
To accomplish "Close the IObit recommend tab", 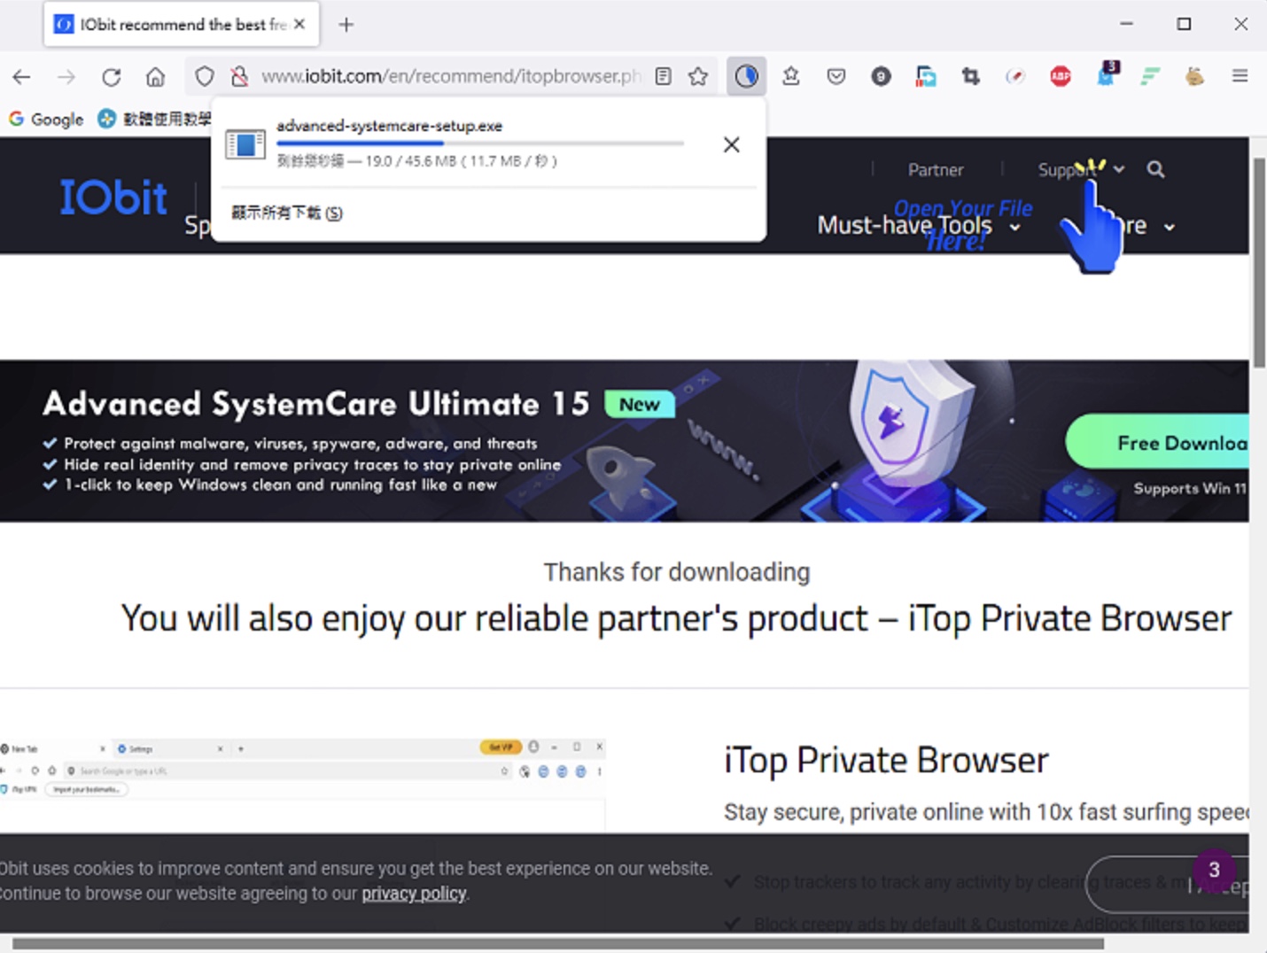I will click(x=299, y=25).
